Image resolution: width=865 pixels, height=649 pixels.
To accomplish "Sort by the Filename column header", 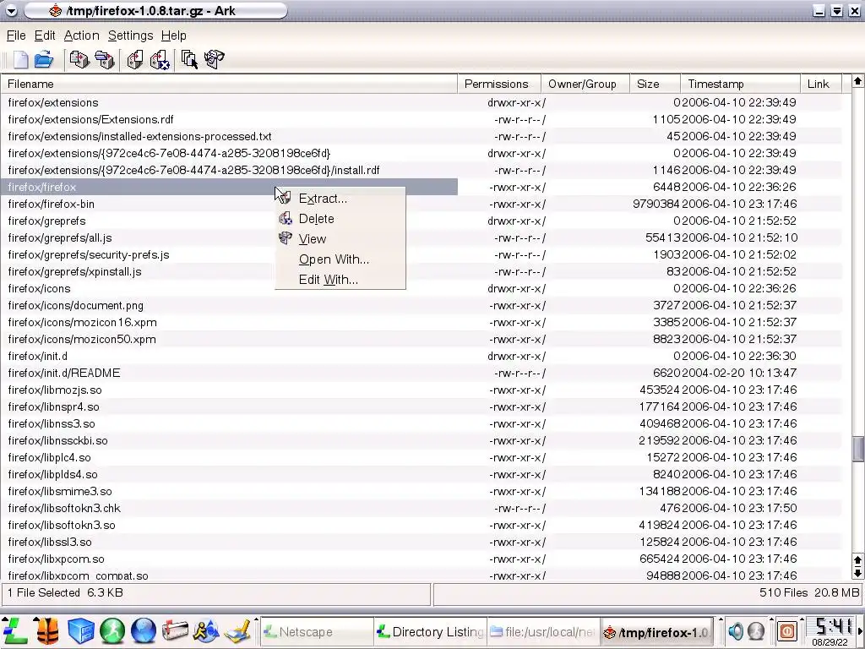I will pos(229,84).
